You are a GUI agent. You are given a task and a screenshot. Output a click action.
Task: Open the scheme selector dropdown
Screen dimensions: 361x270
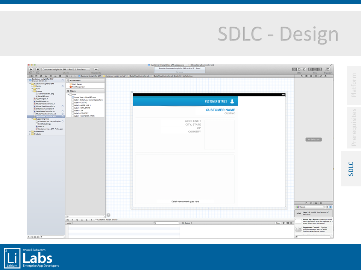coord(66,69)
